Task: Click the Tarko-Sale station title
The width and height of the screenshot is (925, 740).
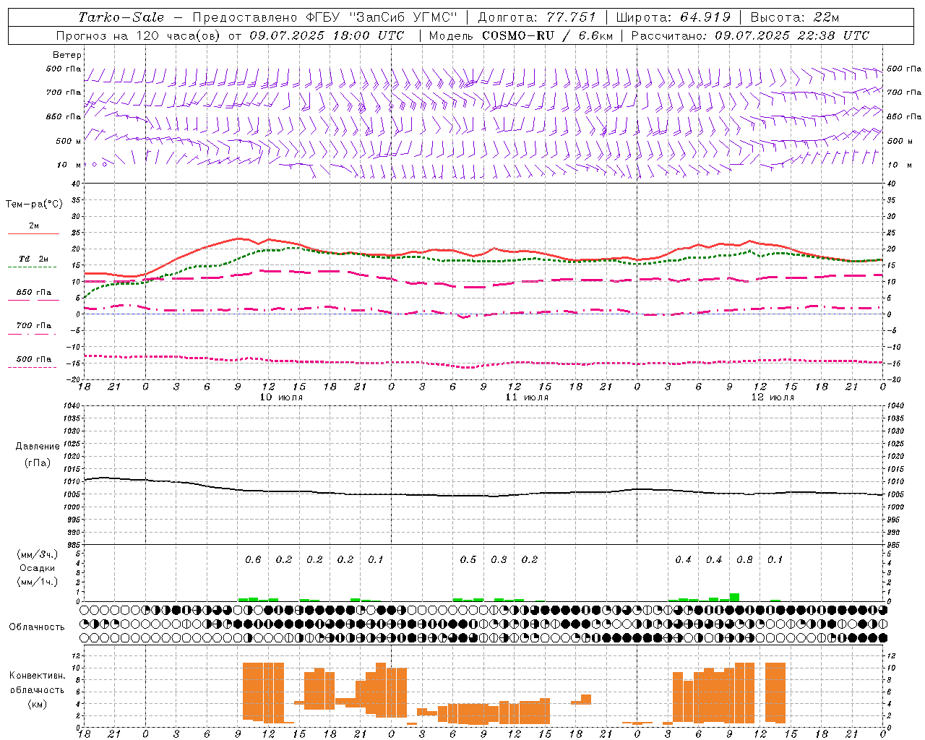Action: [x=121, y=17]
